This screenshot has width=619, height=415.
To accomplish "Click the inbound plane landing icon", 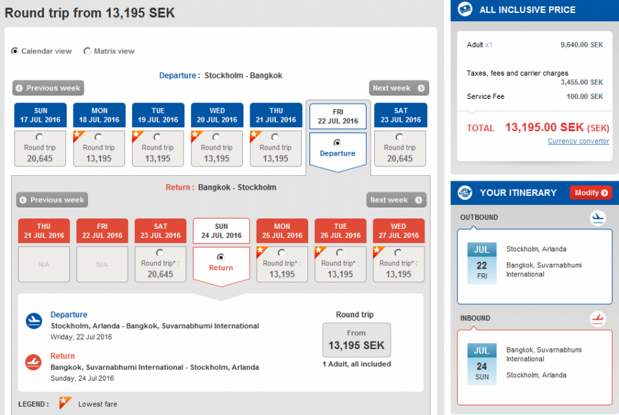I will 598,319.
